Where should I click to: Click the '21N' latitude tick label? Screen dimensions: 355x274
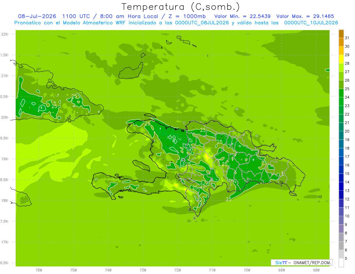(x=5, y=76)
